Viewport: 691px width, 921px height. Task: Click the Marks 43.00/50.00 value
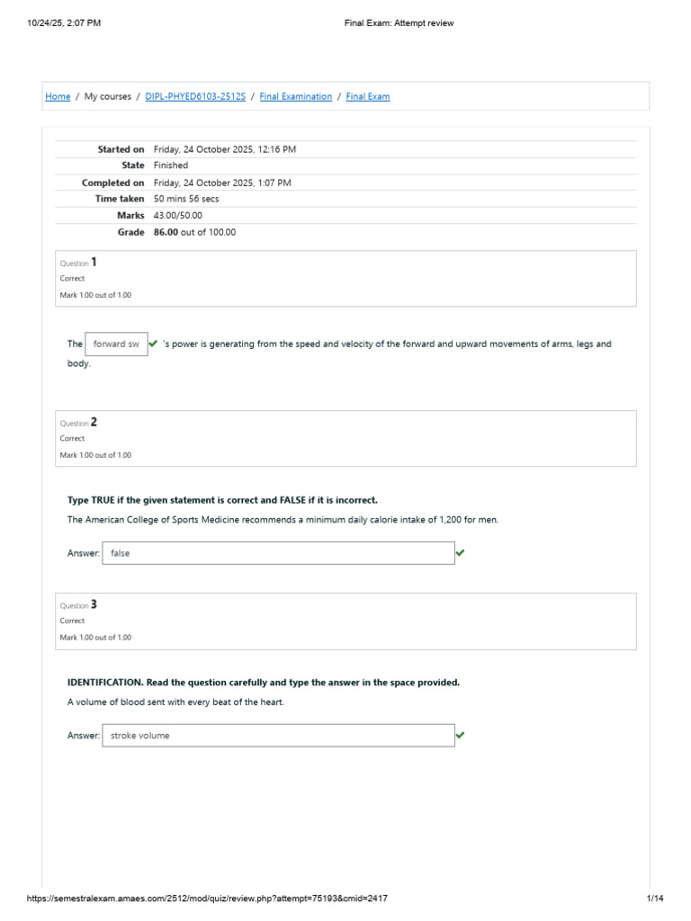tap(178, 216)
